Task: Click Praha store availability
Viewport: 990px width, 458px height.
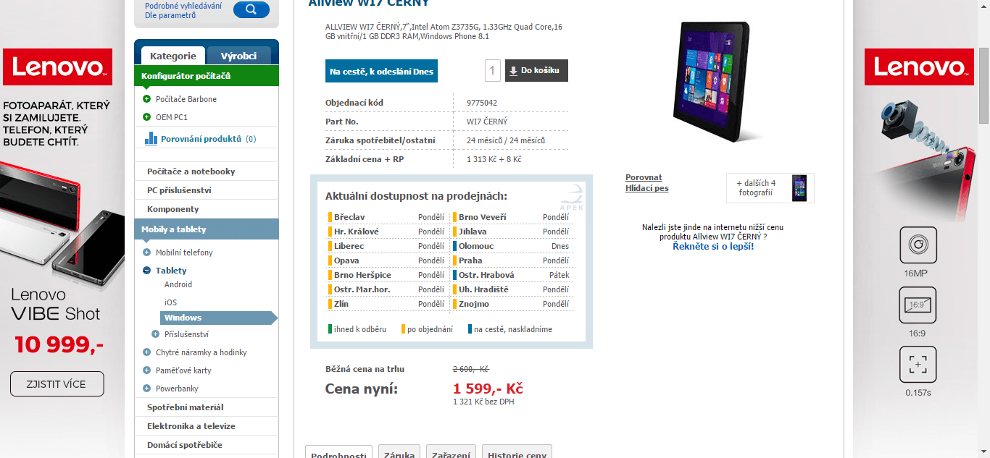Action: (x=512, y=260)
